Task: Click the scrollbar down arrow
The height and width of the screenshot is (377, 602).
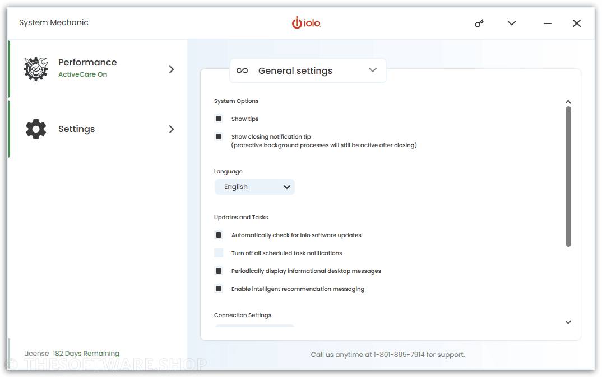Action: (x=568, y=322)
